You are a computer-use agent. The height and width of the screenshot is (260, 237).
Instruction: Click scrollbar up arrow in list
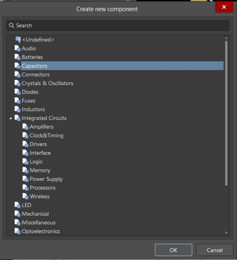tap(226, 38)
